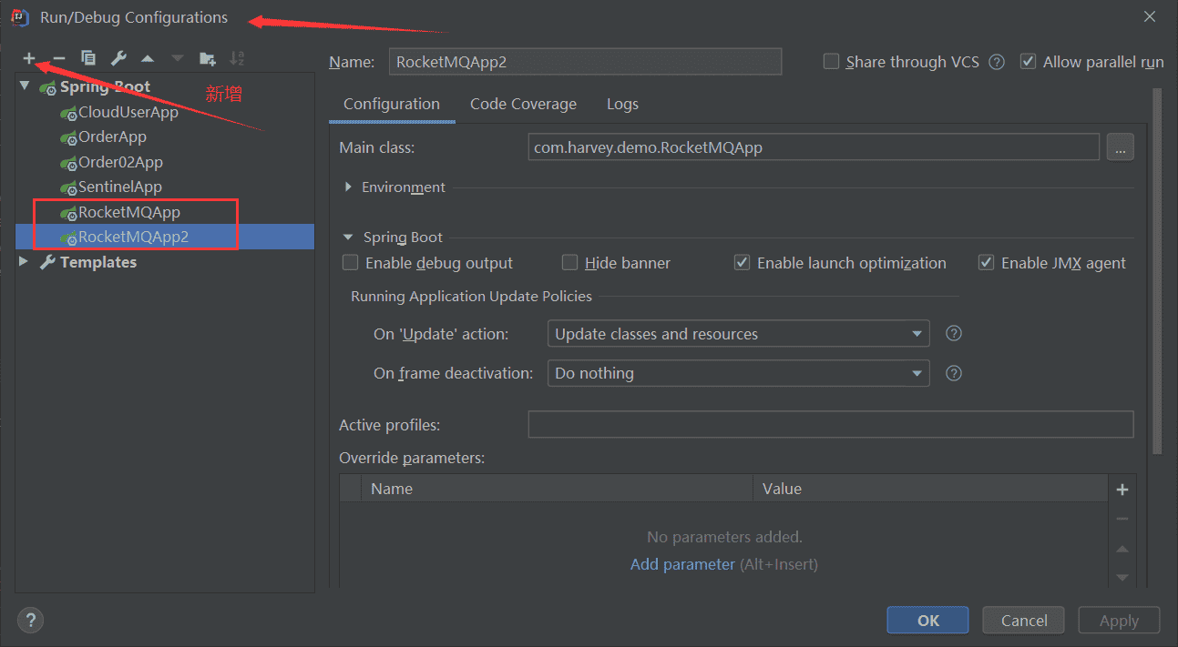The height and width of the screenshot is (647, 1178).
Task: Click the Value column header
Action: [x=931, y=489]
